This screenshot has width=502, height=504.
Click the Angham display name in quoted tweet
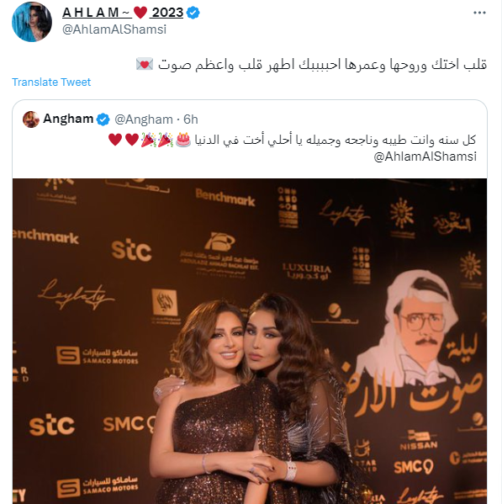pos(68,119)
